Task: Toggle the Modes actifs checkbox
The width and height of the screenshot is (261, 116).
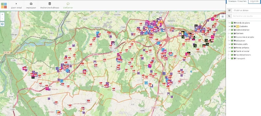Action: point(232,44)
